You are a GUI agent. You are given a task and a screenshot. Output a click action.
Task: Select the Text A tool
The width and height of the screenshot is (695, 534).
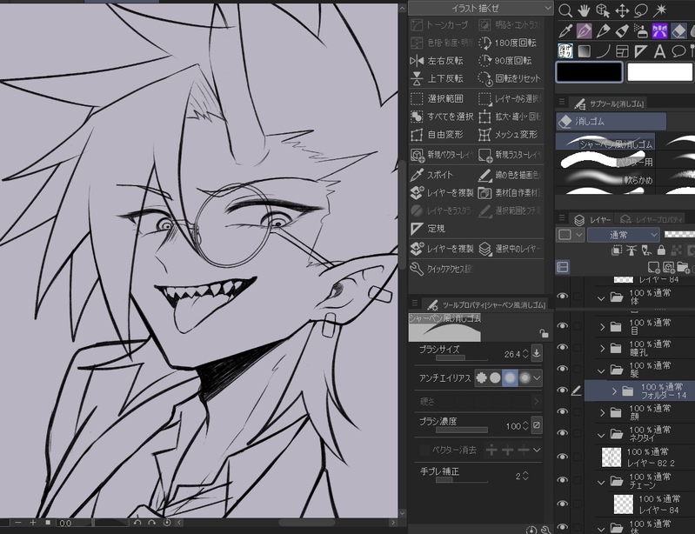tap(660, 51)
